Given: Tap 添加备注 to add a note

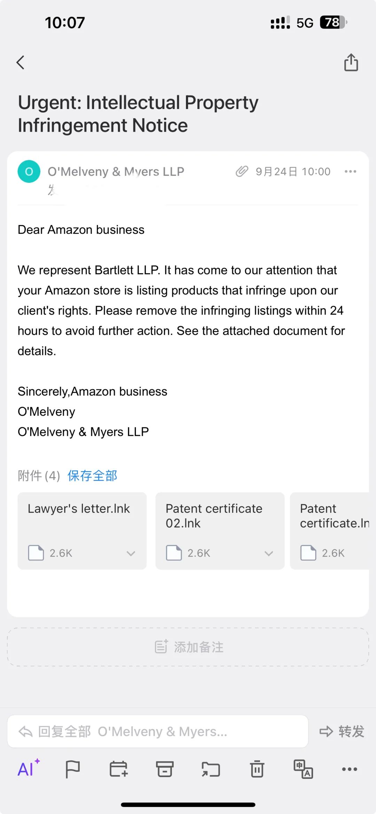Looking at the screenshot, I should click(x=188, y=647).
